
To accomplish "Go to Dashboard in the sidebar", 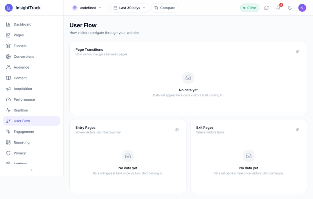I will (x=32, y=25).
